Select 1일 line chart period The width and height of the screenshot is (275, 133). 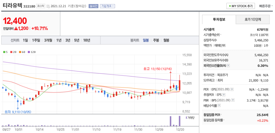[x=25, y=40]
